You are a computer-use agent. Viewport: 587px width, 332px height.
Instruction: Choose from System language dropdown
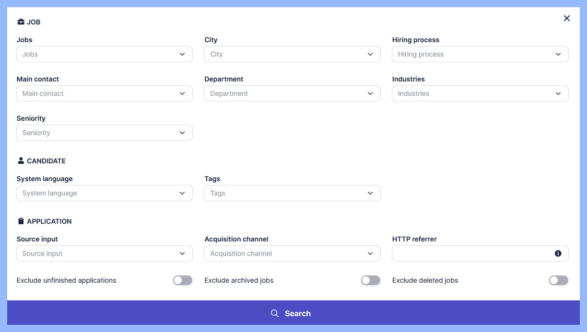pyautogui.click(x=104, y=193)
